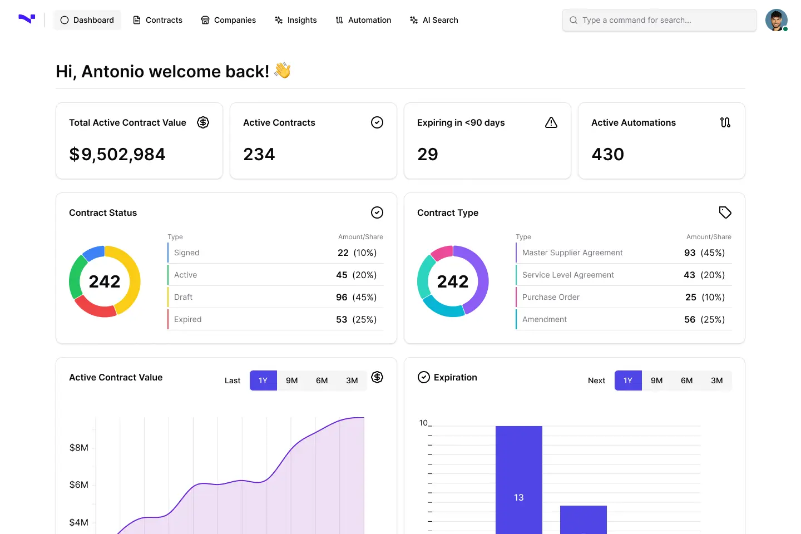The width and height of the screenshot is (801, 534).
Task: Click warning triangle icon on Expiring card
Action: [551, 122]
